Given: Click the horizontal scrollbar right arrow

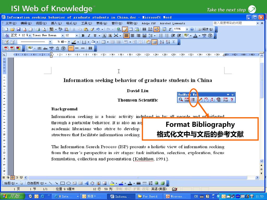Looking at the screenshot, I should (x=257, y=178).
